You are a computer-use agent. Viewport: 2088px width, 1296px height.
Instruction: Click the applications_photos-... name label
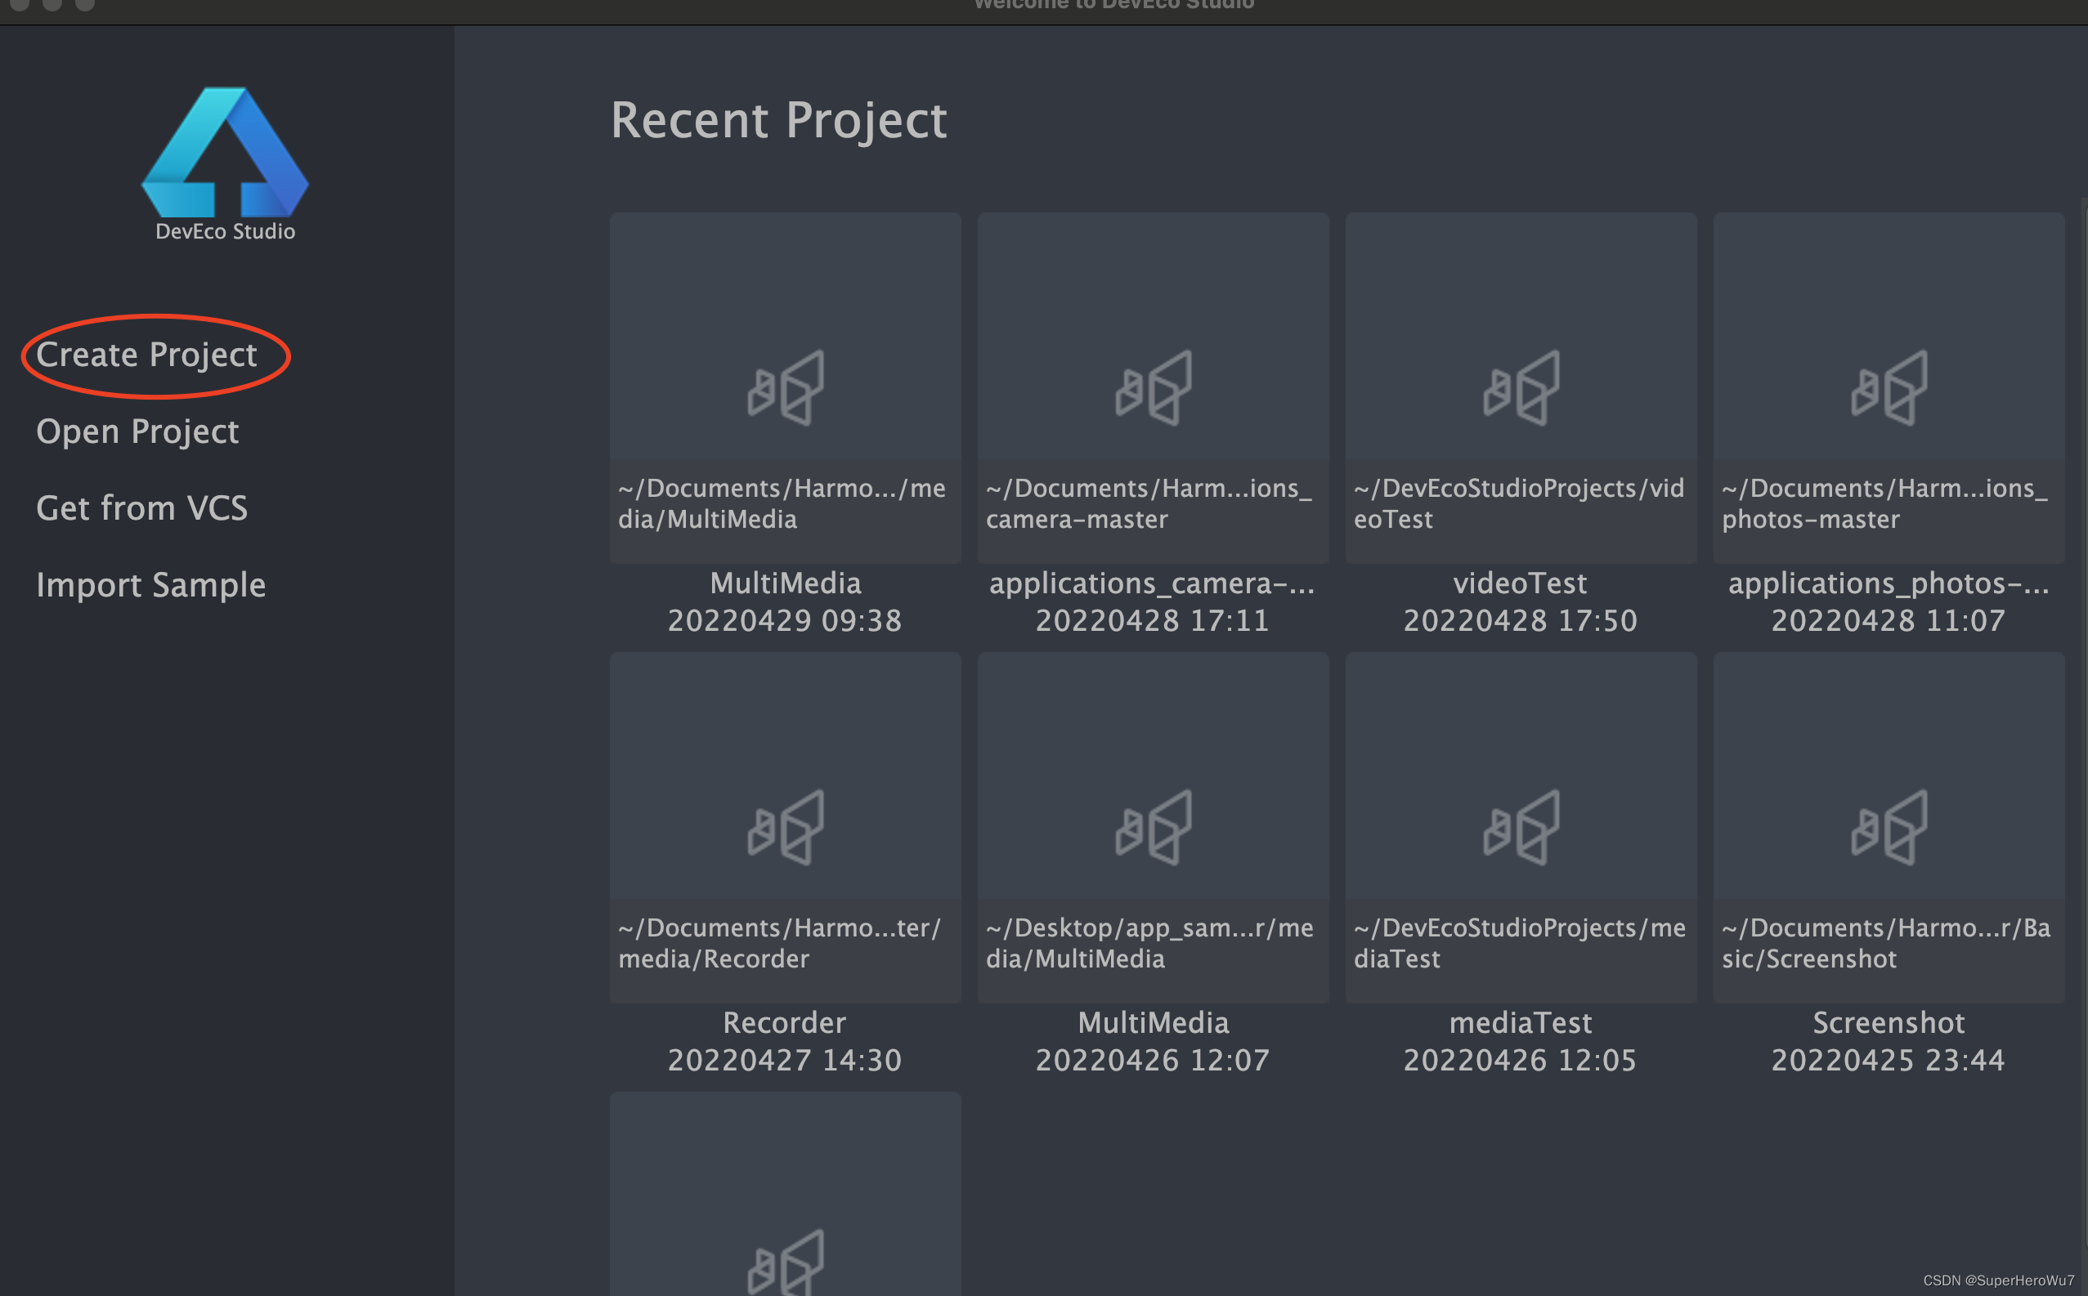(1889, 583)
